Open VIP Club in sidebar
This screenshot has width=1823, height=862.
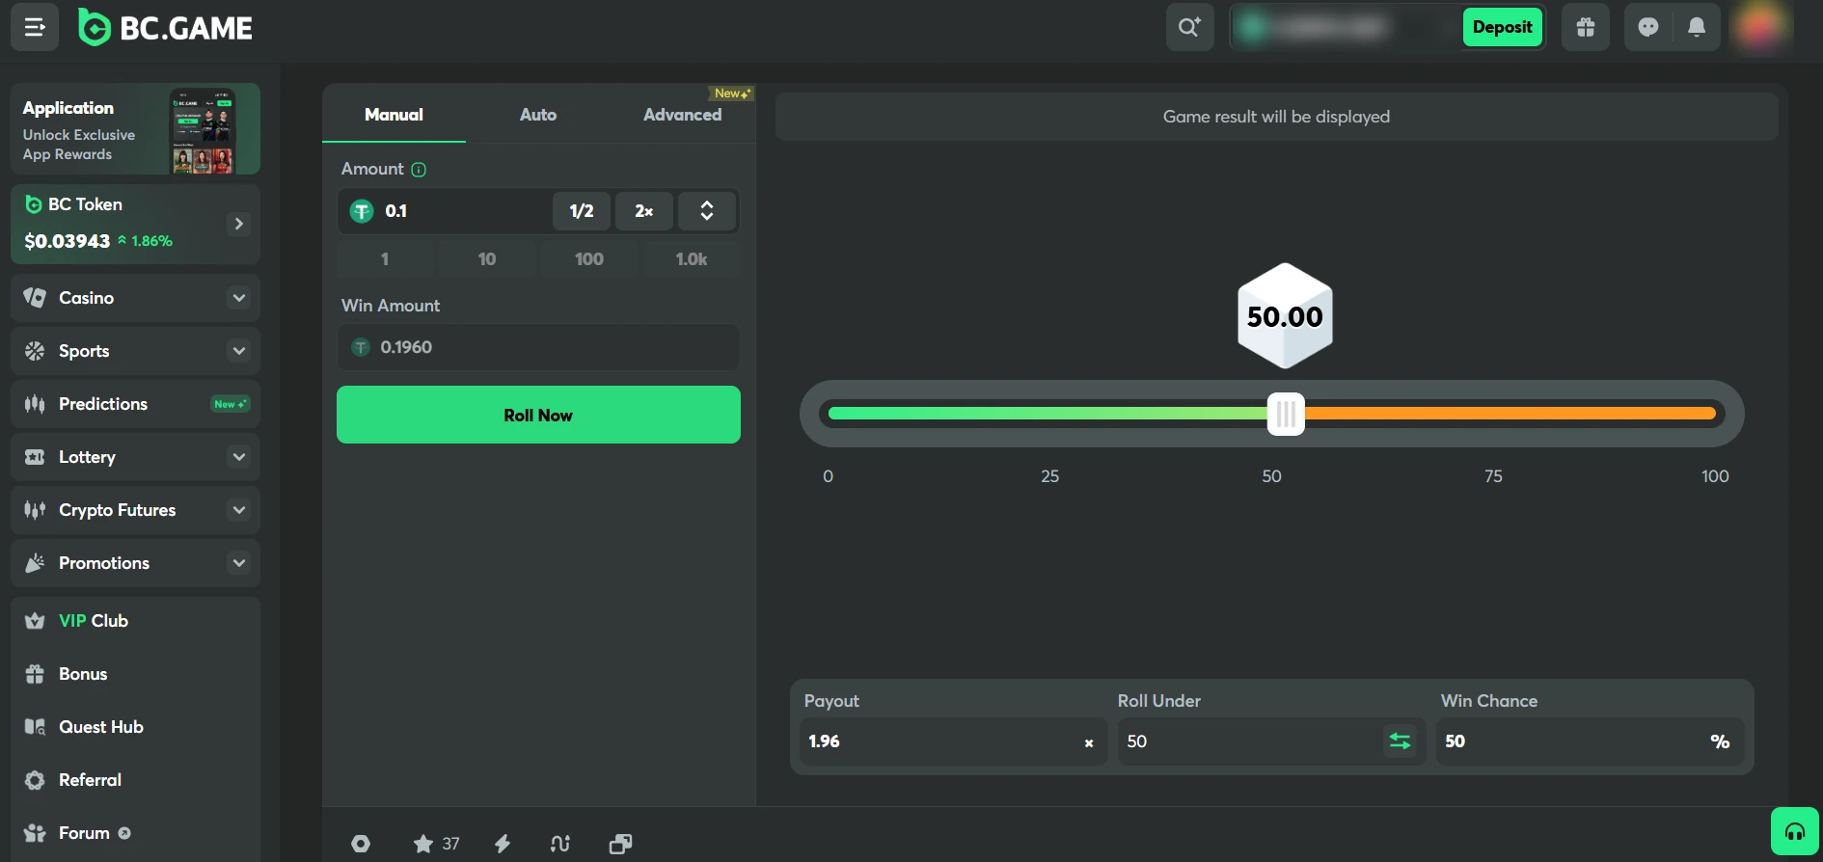(136, 621)
